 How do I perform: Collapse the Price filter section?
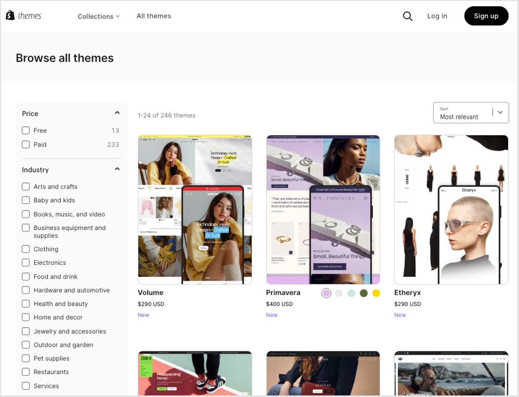click(x=117, y=113)
